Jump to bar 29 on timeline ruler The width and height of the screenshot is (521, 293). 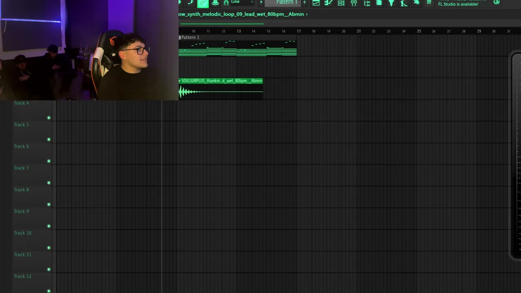click(x=479, y=31)
